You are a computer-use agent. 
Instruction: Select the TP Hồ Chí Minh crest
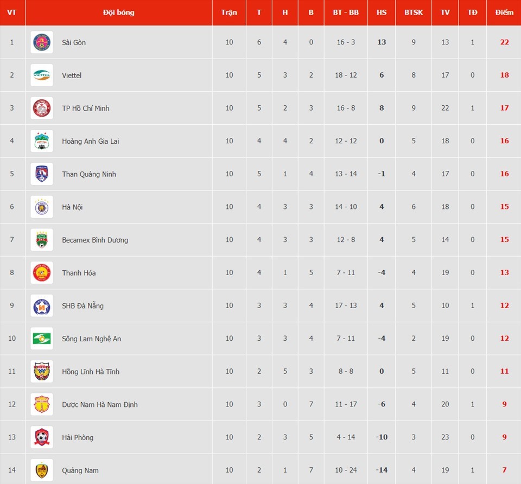42,108
